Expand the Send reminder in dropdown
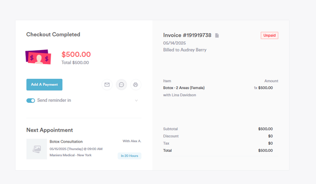This screenshot has width=316, height=184. pyautogui.click(x=136, y=100)
